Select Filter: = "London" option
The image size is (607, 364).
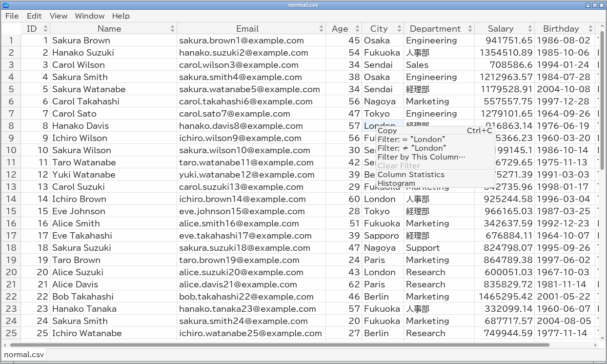click(x=435, y=139)
